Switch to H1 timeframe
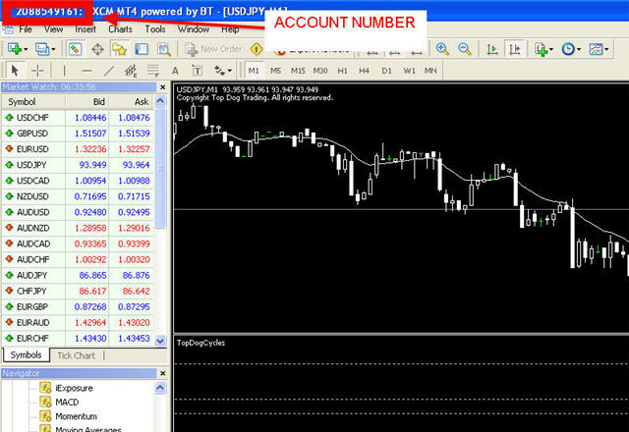The image size is (629, 432). pos(342,71)
